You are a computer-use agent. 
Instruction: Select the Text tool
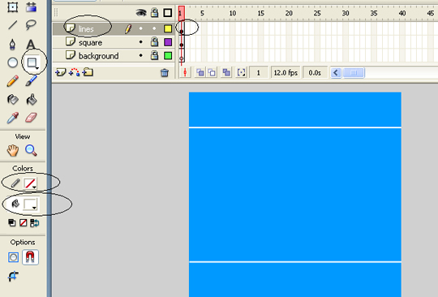tap(31, 44)
